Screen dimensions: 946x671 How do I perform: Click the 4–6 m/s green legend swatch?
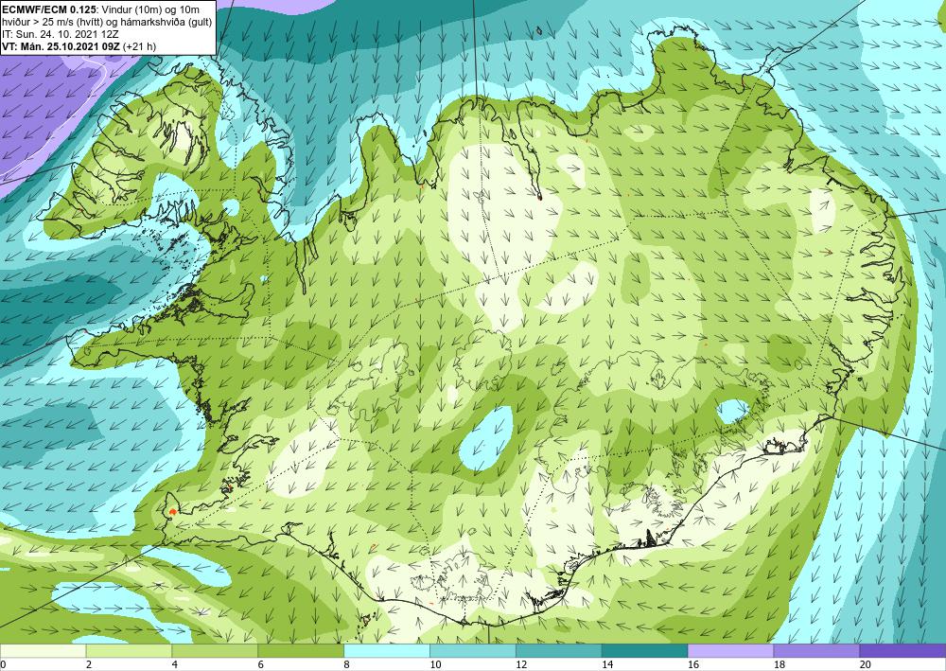215,650
